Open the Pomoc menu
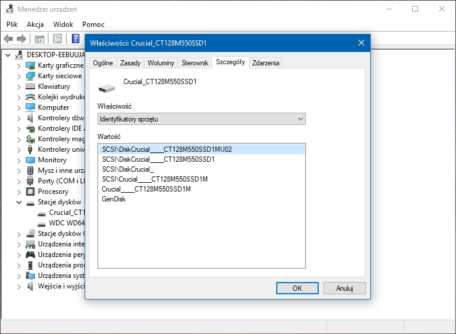 (x=93, y=25)
